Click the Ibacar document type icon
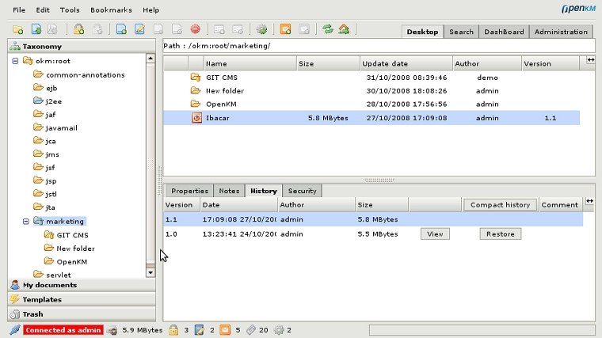The width and height of the screenshot is (602, 338). (x=196, y=118)
